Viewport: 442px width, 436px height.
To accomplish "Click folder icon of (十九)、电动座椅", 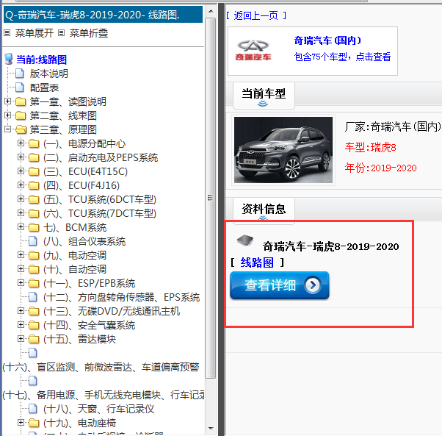I will (34, 423).
